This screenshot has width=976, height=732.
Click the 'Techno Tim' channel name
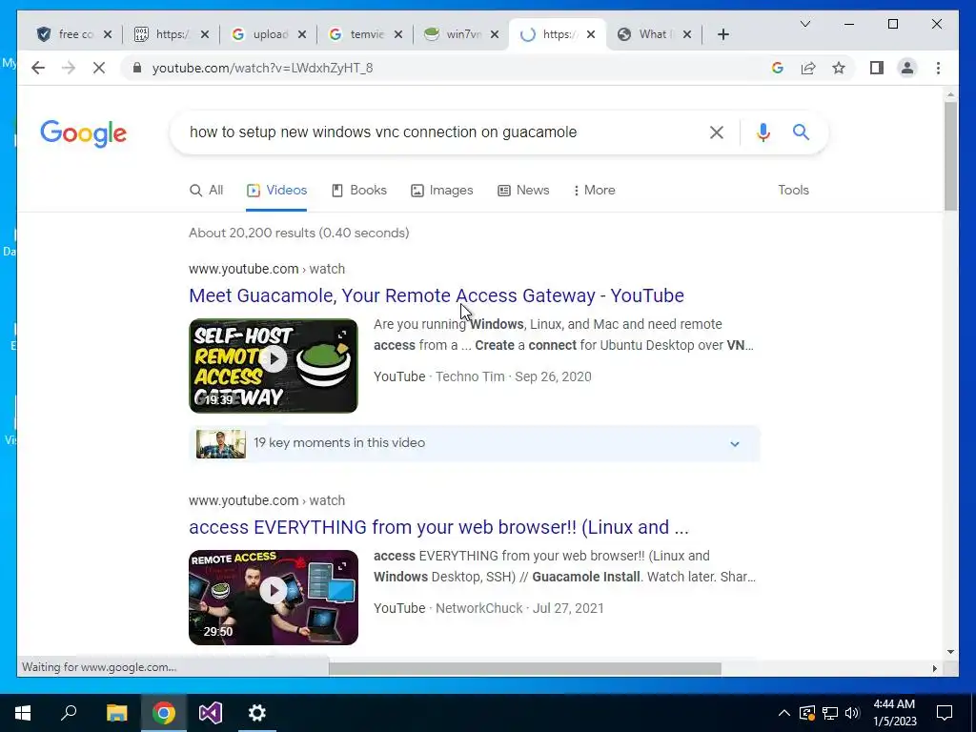pos(470,376)
